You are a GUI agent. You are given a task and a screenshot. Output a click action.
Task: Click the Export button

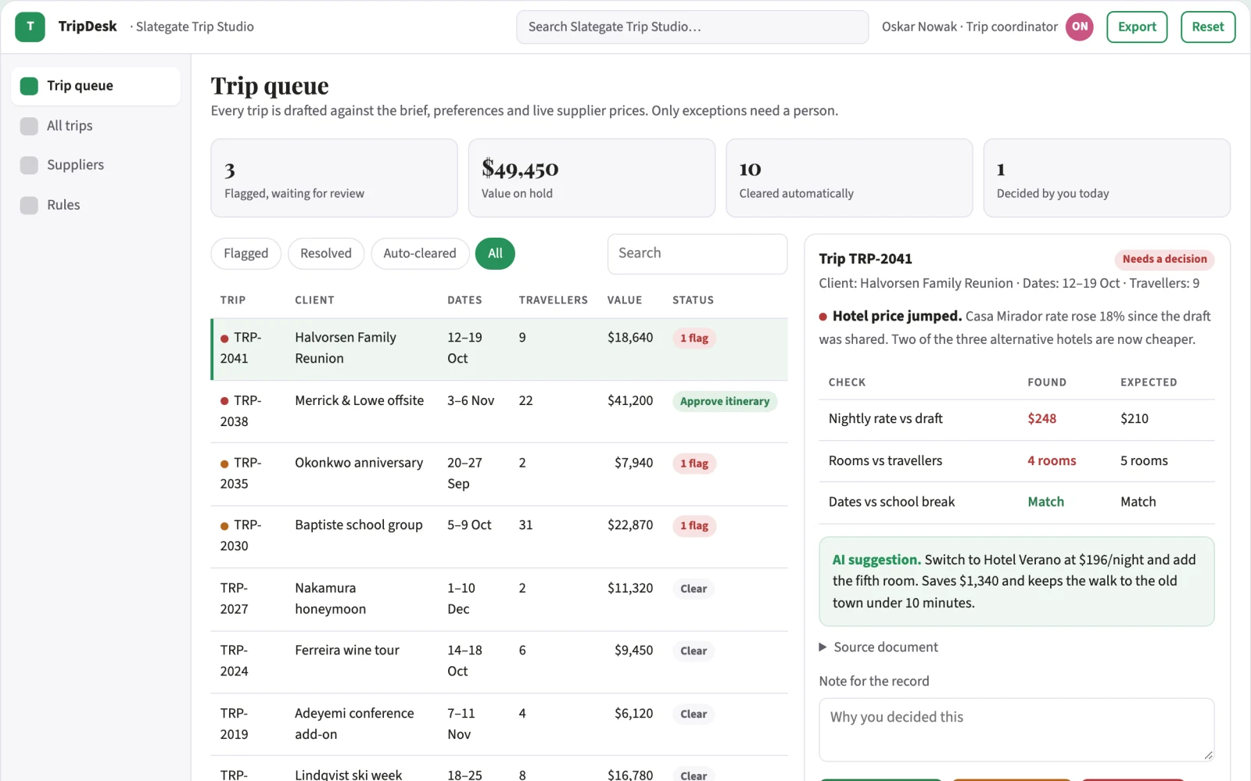(1137, 27)
